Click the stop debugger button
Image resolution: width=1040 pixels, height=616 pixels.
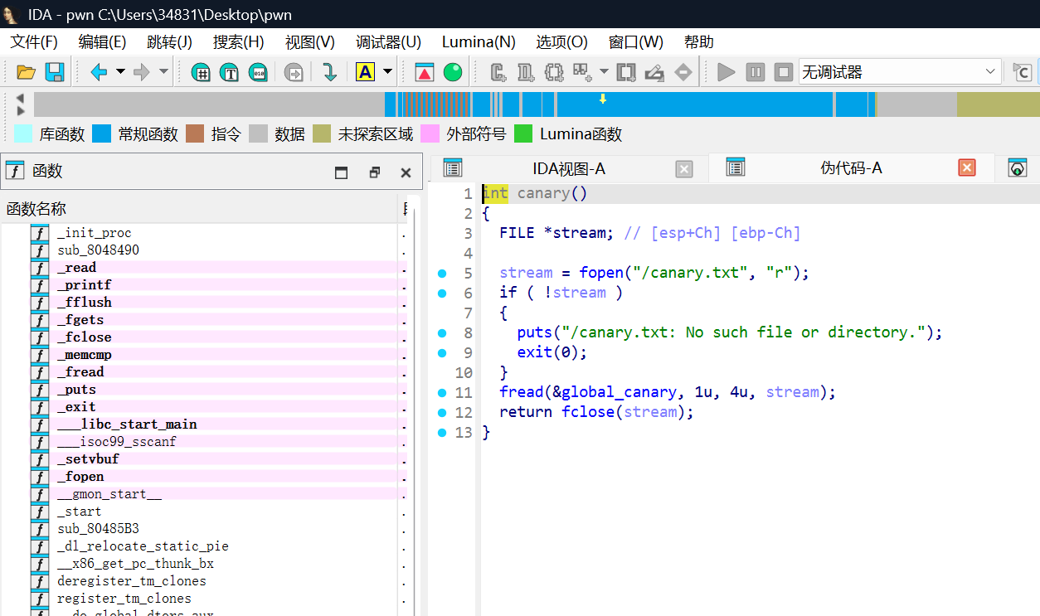784,72
